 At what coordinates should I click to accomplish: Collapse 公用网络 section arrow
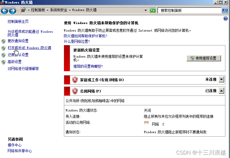pos(221,91)
